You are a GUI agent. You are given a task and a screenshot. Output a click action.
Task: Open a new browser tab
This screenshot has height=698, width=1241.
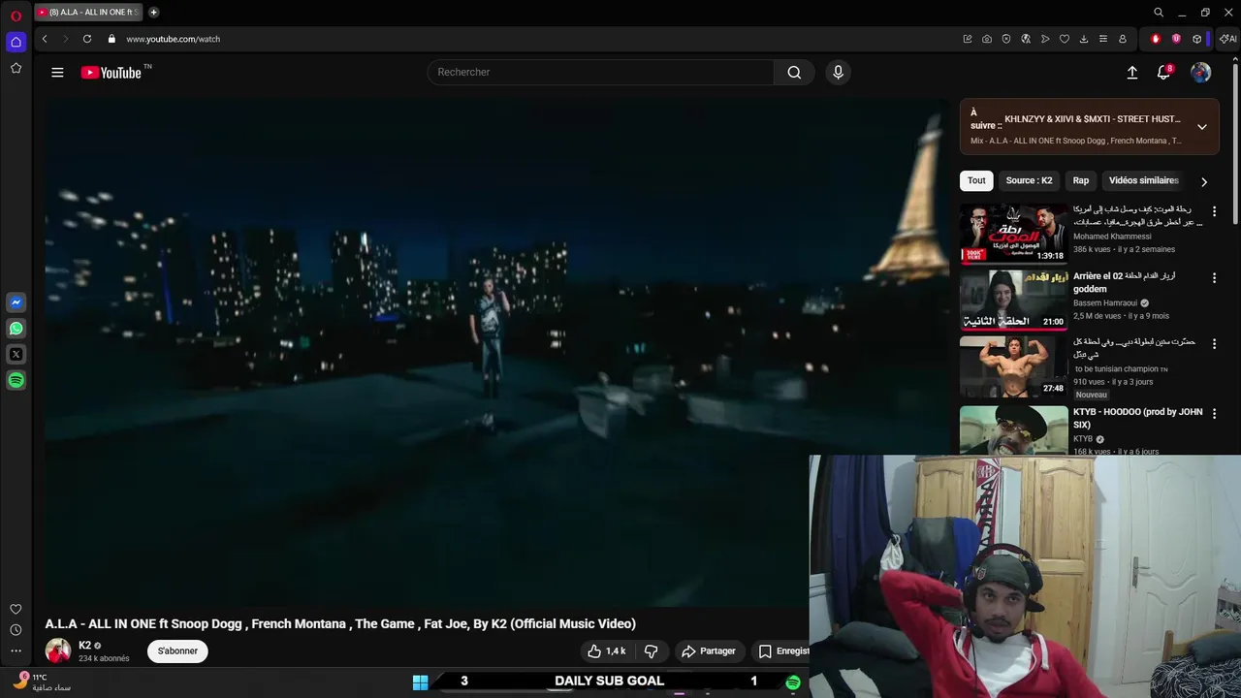pyautogui.click(x=153, y=13)
